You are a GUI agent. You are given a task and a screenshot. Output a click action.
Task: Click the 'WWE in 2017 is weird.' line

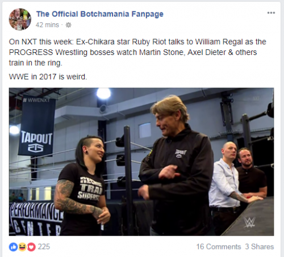pos(48,77)
